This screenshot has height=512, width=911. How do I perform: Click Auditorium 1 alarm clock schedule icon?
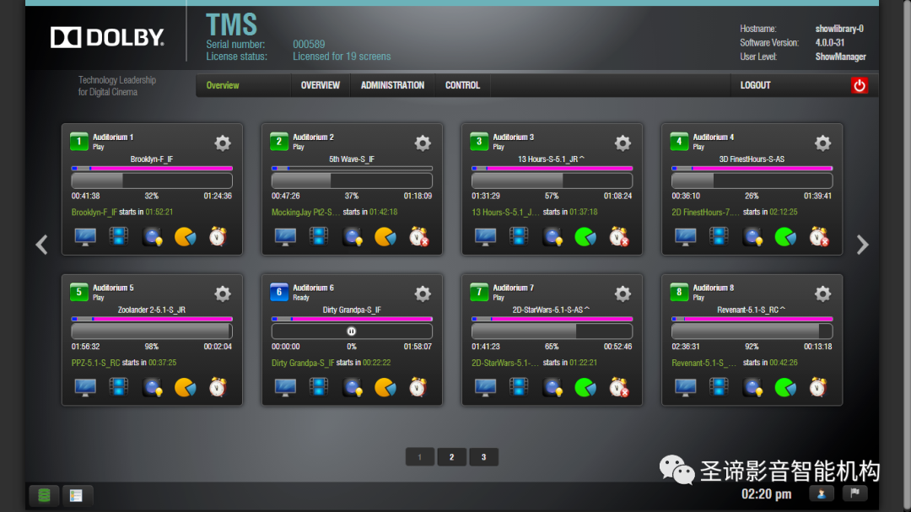pos(218,236)
